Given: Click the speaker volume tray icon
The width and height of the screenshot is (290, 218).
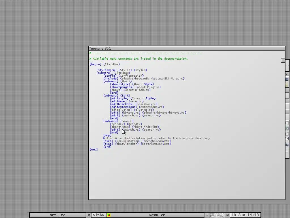Looking at the screenshot, I should [x=217, y=215].
